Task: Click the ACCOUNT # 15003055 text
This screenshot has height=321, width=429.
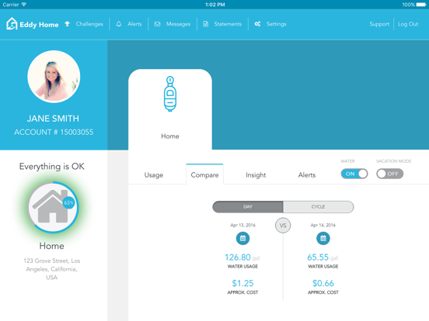Action: coord(54,132)
